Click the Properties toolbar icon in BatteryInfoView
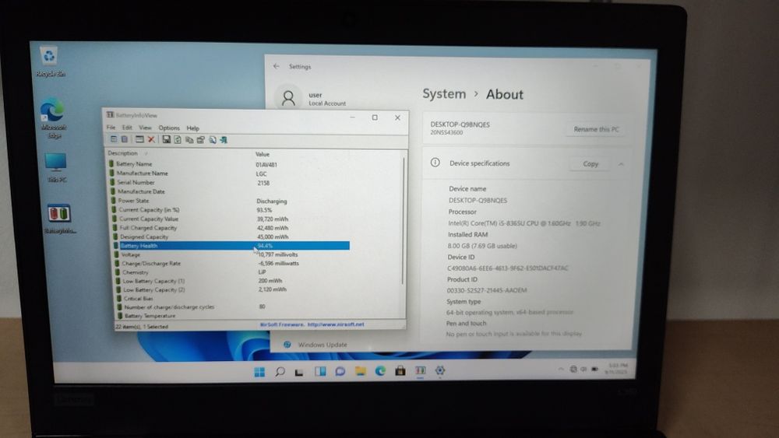The image size is (779, 438). (201, 140)
